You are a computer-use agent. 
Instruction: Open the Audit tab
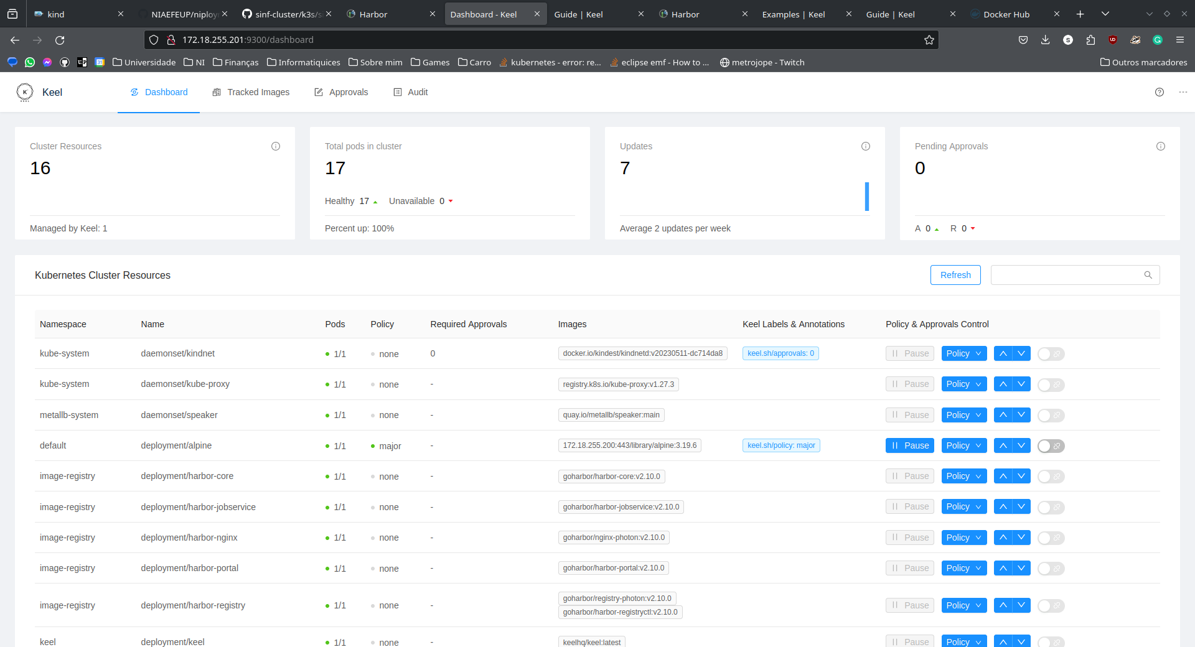click(411, 92)
